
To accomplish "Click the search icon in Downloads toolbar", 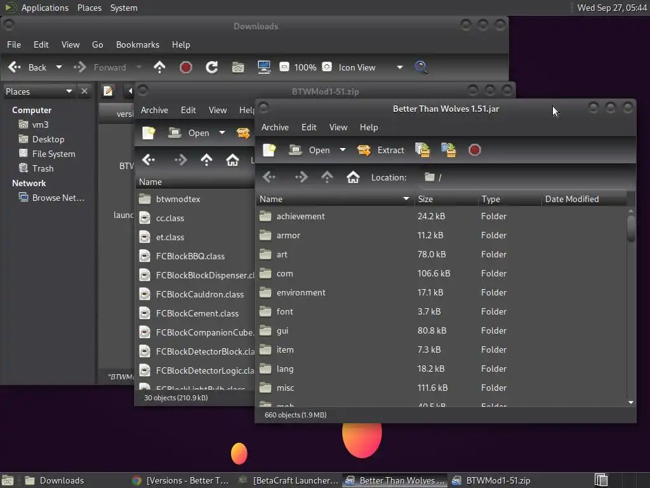I will [421, 67].
